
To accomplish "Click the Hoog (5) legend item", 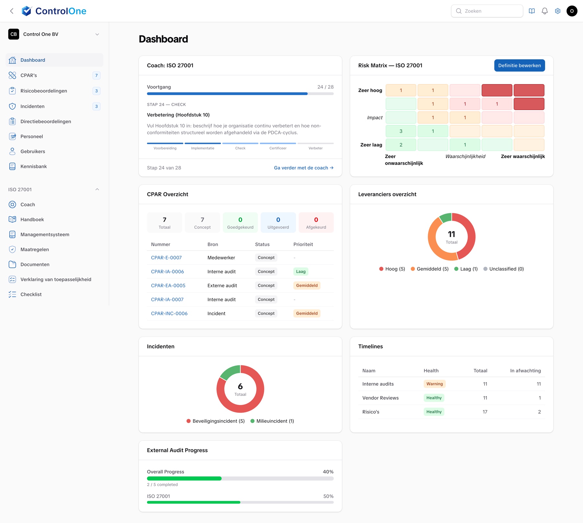I will pyautogui.click(x=392, y=269).
